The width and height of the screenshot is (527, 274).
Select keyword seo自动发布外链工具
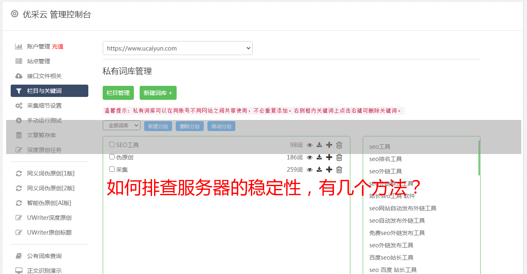pos(397,221)
